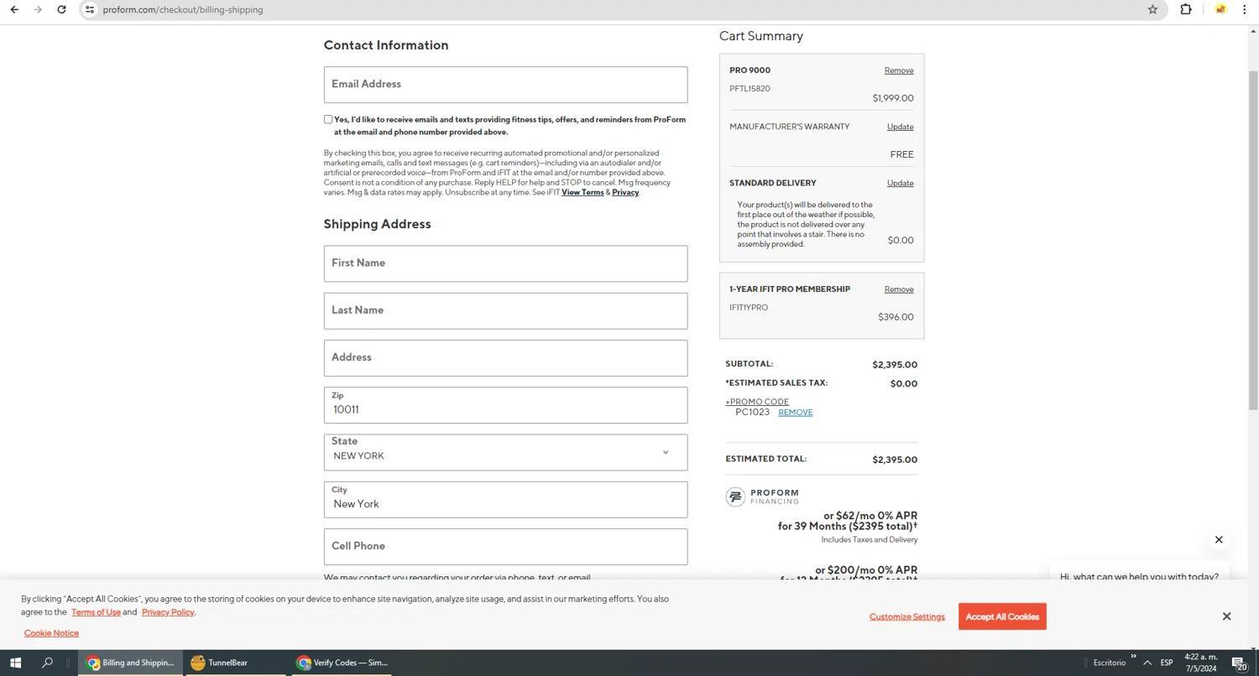Open the iFIT Privacy link
The height and width of the screenshot is (676, 1259).
tap(625, 192)
